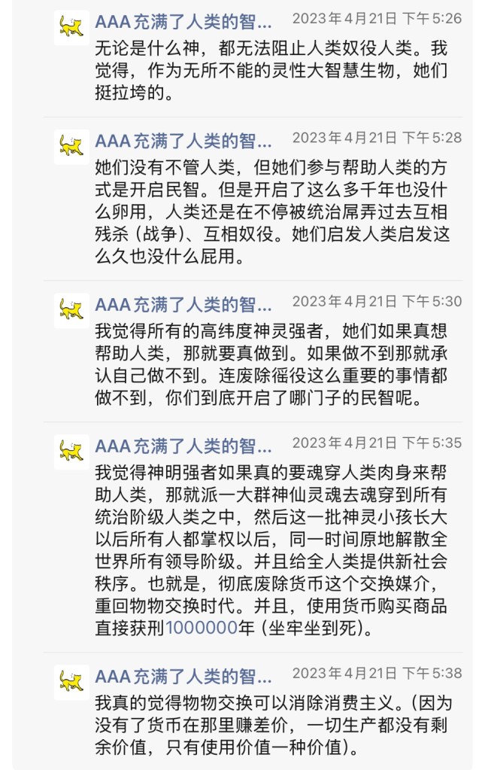Click the timestamp 2023年4月21日 下午5:38
Viewport: 485px width, 770px height.
[x=377, y=673]
